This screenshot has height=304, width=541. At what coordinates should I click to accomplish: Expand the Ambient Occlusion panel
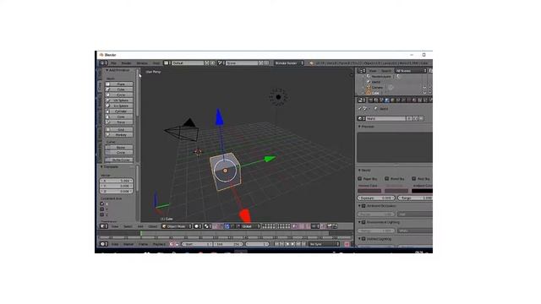pyautogui.click(x=359, y=206)
